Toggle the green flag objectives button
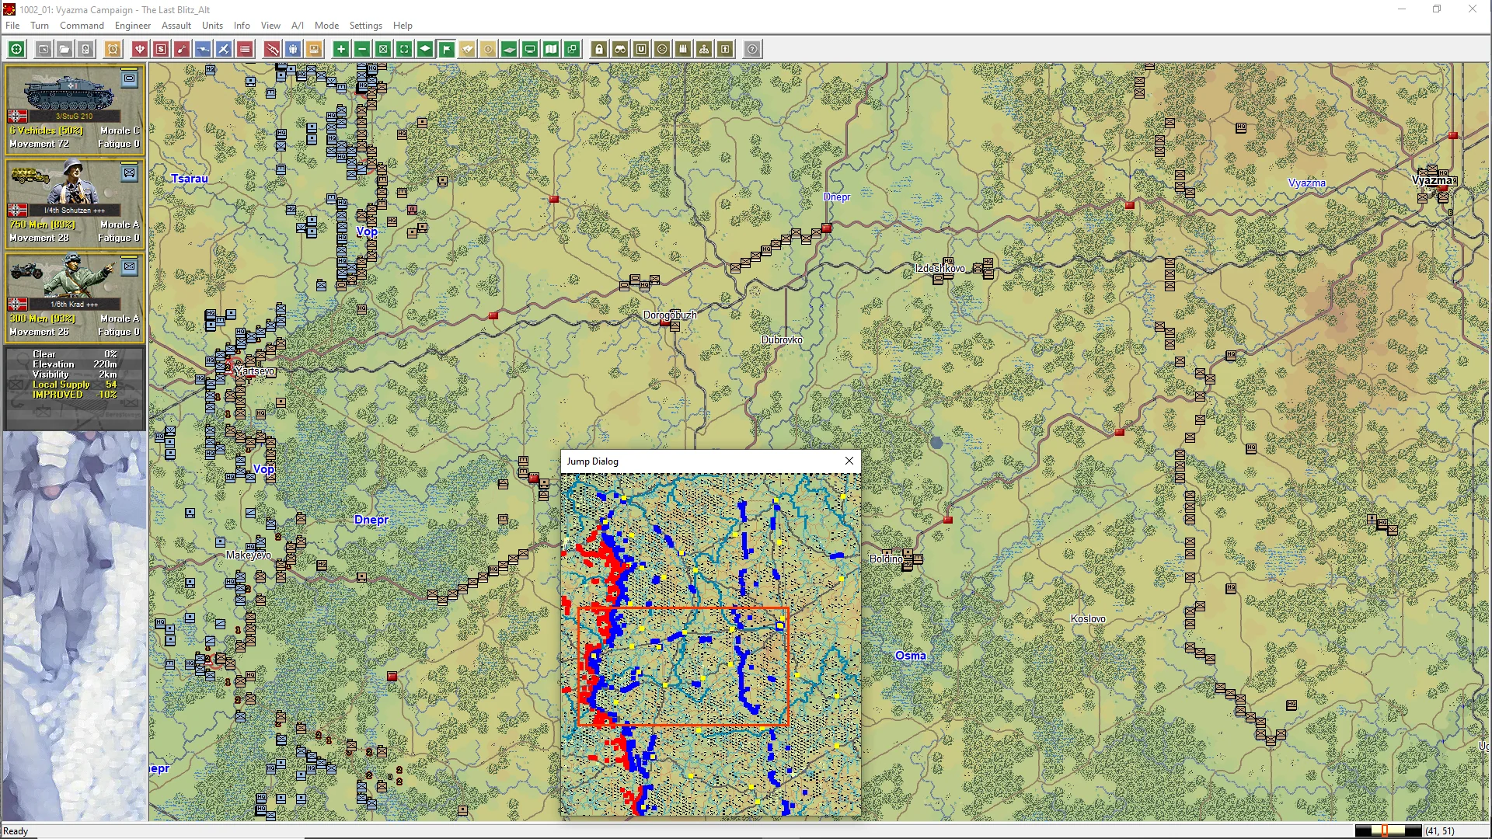The image size is (1492, 839). point(446,49)
